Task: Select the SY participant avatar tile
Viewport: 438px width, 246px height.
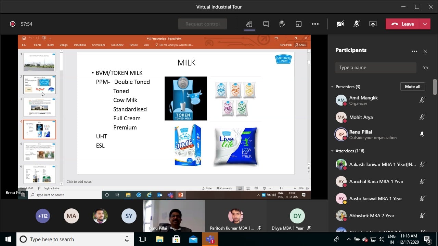Action: 129,216
